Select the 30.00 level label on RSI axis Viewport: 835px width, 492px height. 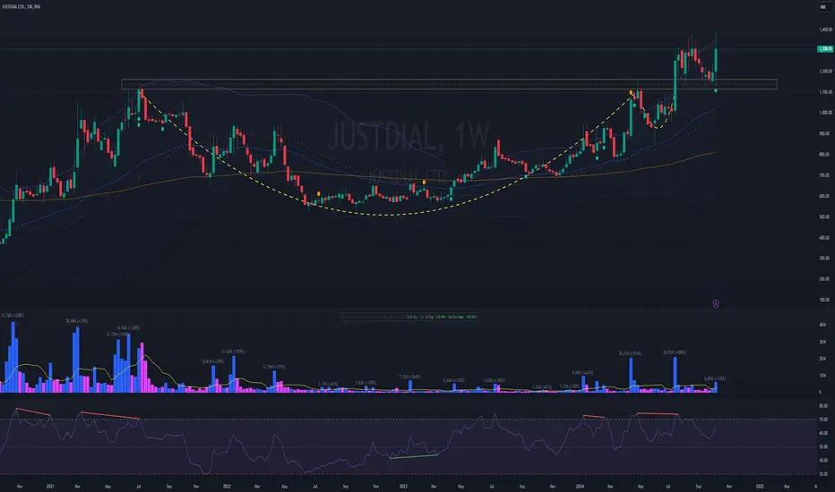click(824, 474)
